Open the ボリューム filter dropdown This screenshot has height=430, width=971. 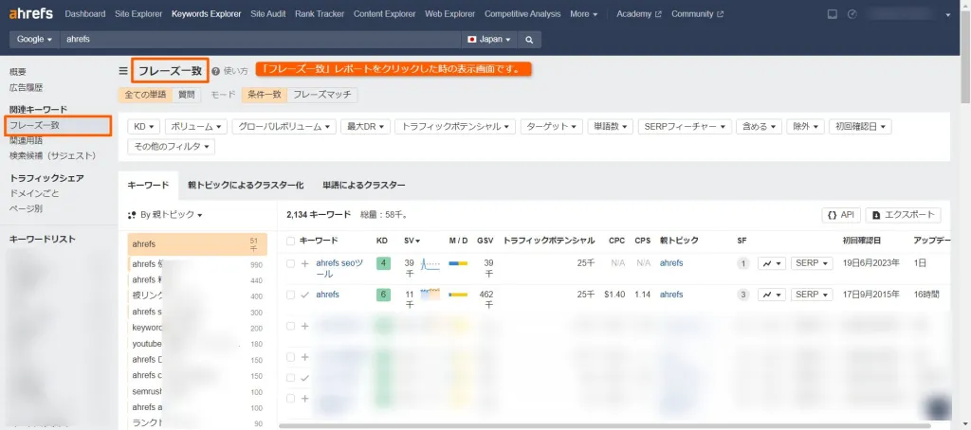coord(196,126)
